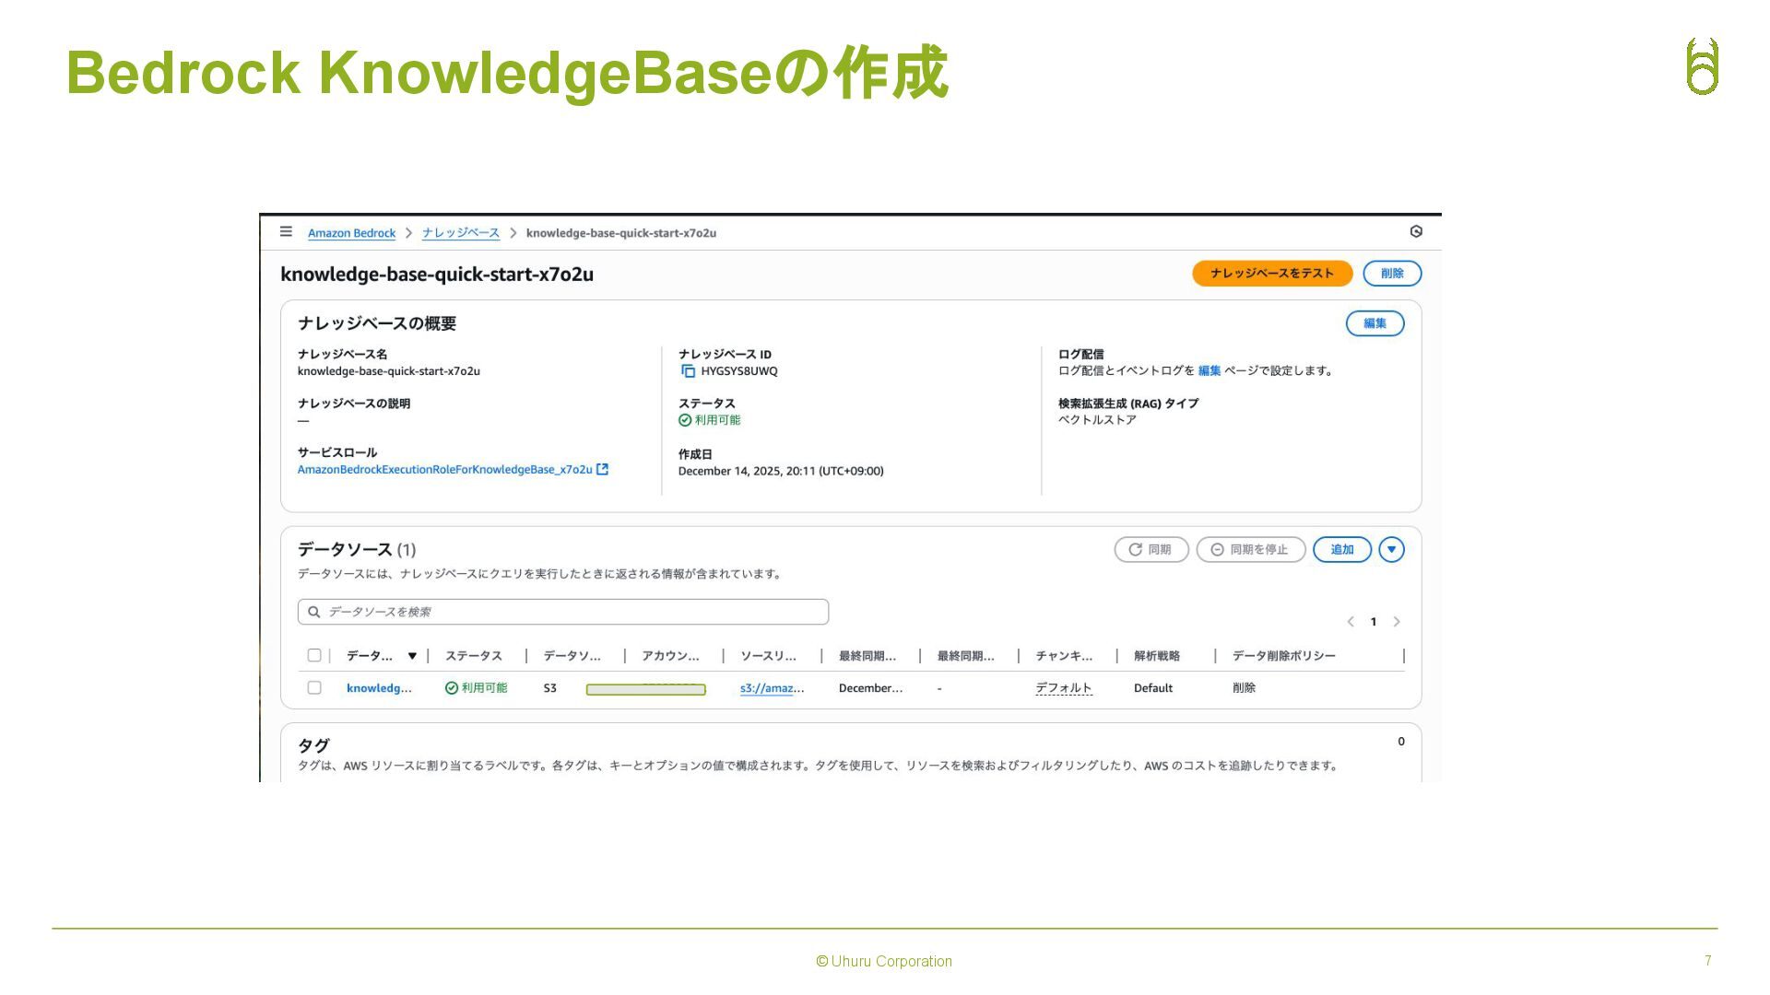Go to previous data sources page

[1351, 622]
